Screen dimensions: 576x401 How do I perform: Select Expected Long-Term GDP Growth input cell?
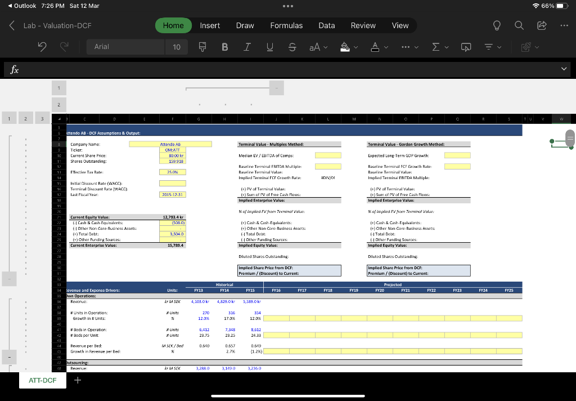(457, 155)
